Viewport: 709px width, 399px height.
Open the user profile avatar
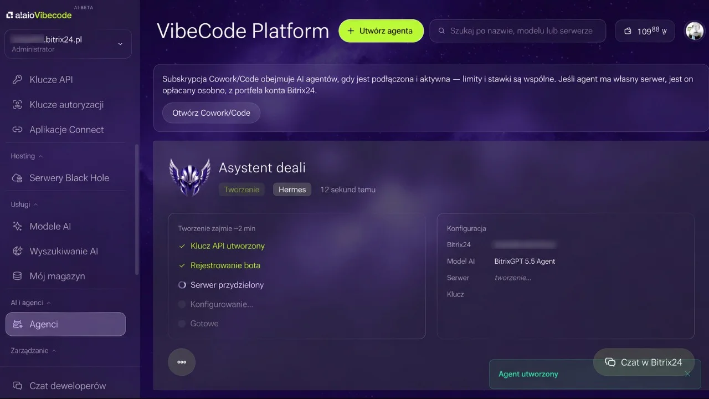[x=695, y=31]
